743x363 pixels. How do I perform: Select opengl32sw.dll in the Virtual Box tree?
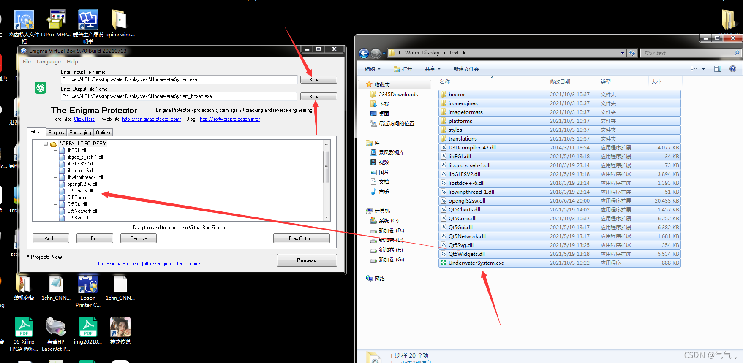[82, 184]
